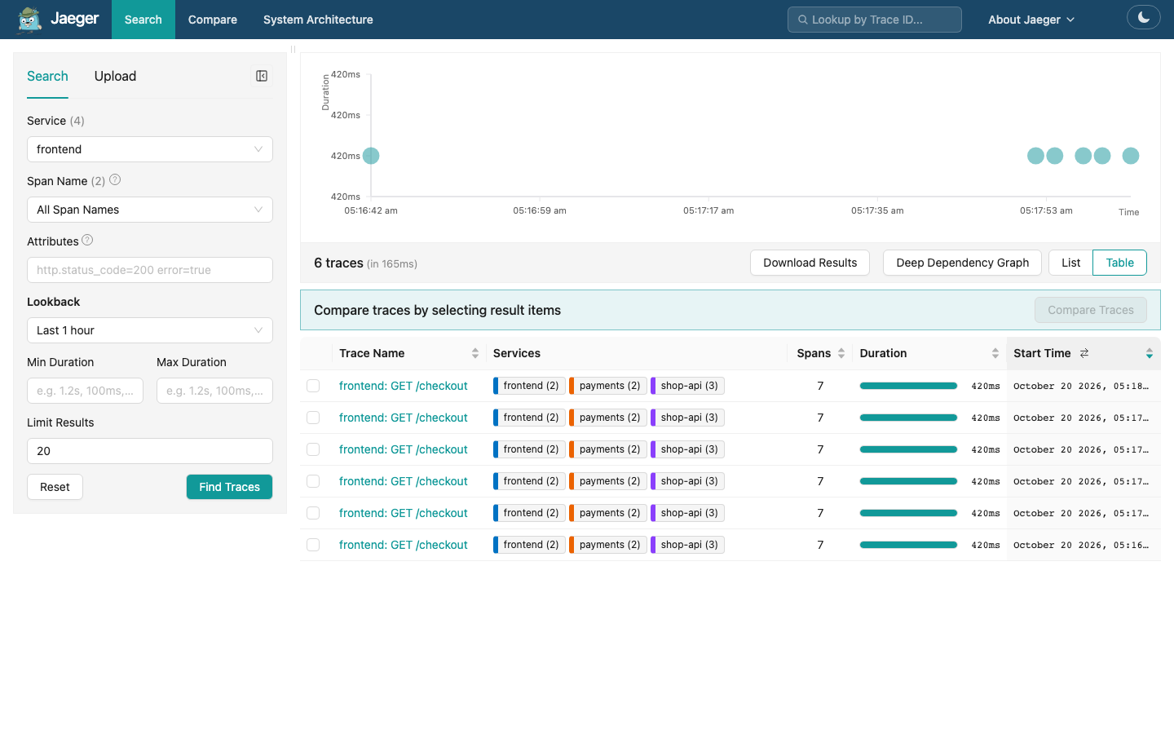Click Download Results button

click(x=810, y=263)
